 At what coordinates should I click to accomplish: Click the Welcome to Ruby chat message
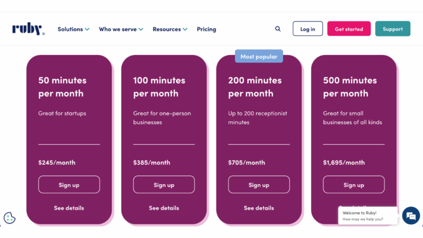click(367, 215)
